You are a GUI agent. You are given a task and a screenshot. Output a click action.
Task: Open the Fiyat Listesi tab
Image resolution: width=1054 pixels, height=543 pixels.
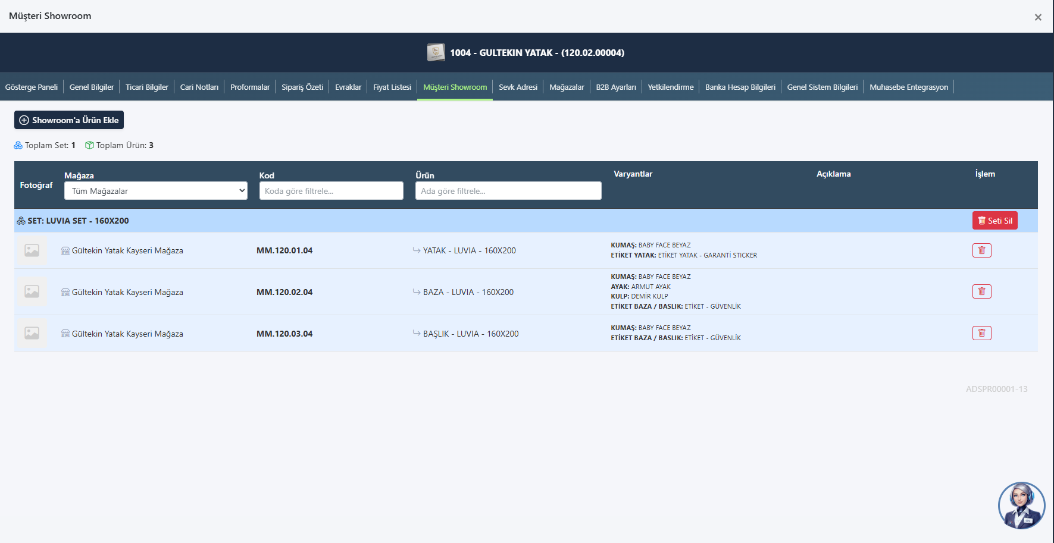click(392, 87)
